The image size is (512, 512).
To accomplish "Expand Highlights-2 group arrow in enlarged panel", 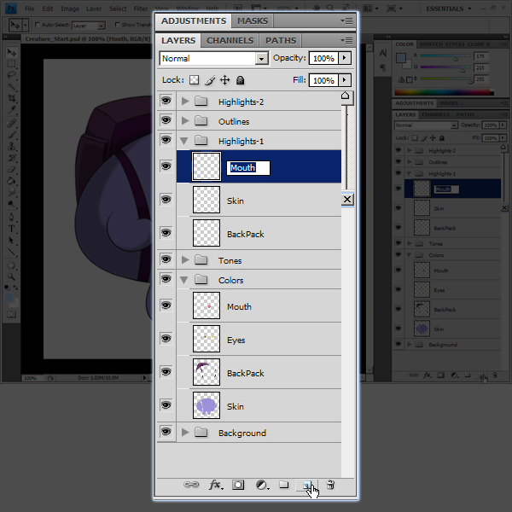I will click(185, 102).
